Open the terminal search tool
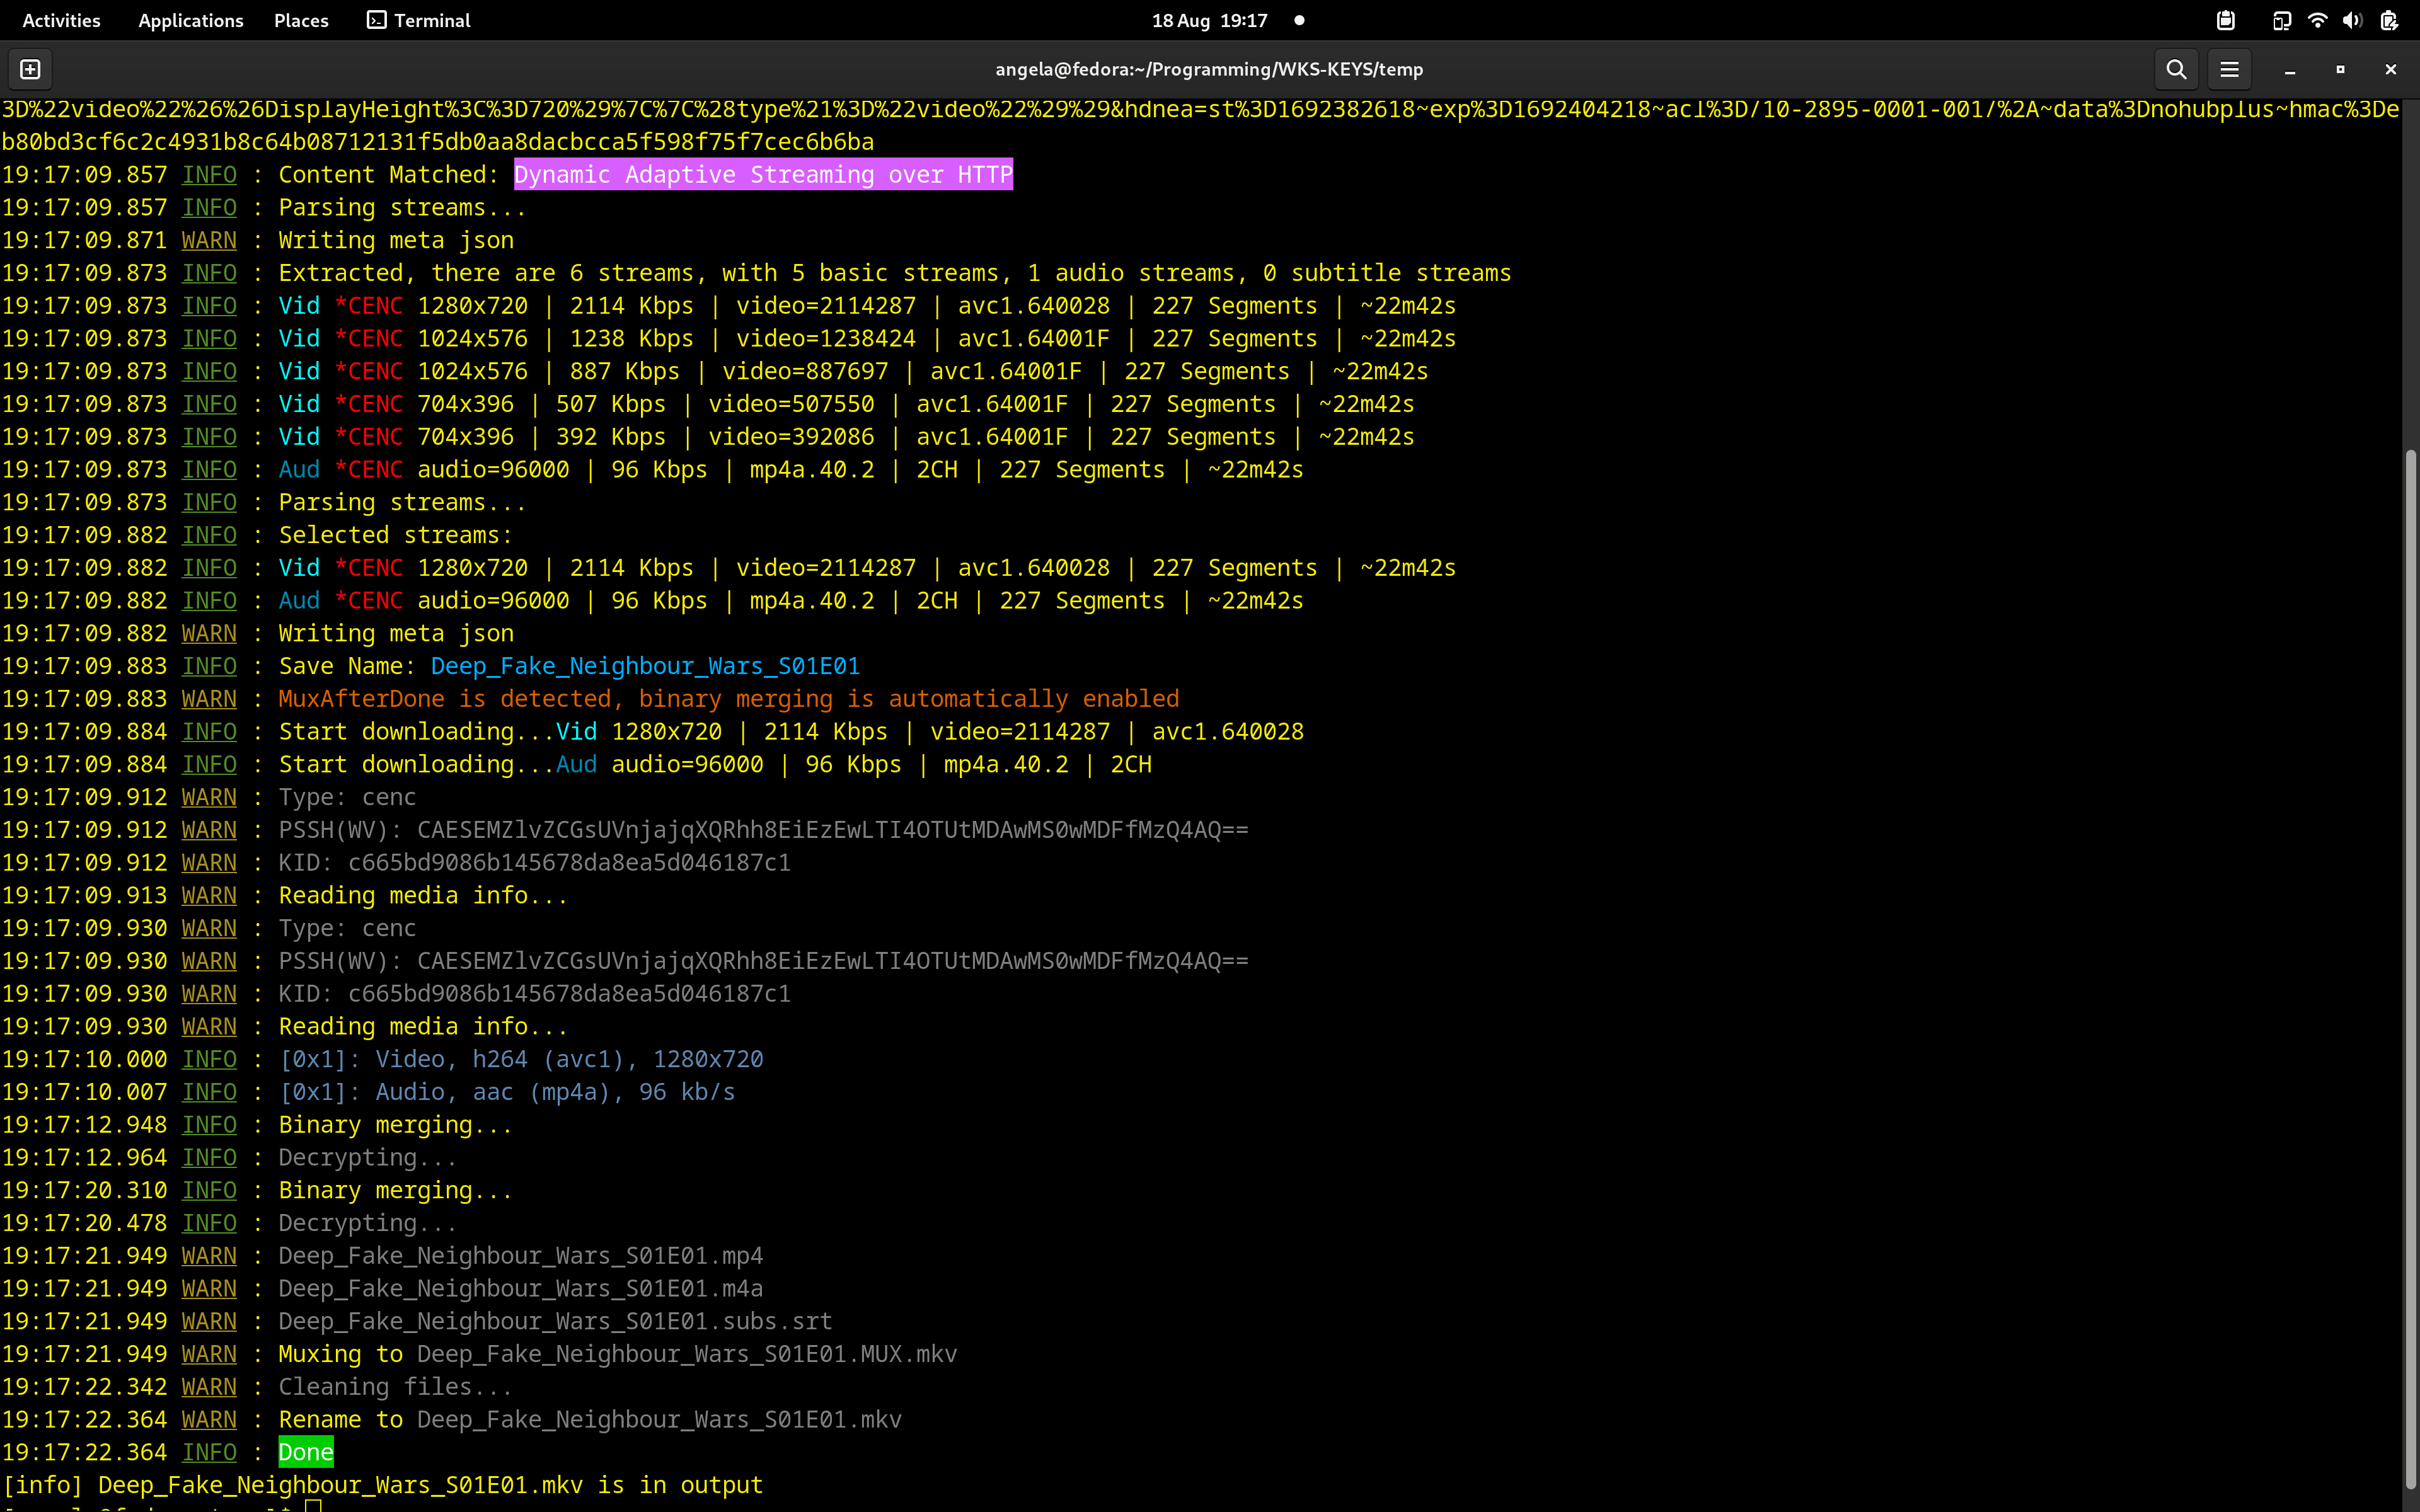Screen dimensions: 2420x1512 coord(2176,69)
